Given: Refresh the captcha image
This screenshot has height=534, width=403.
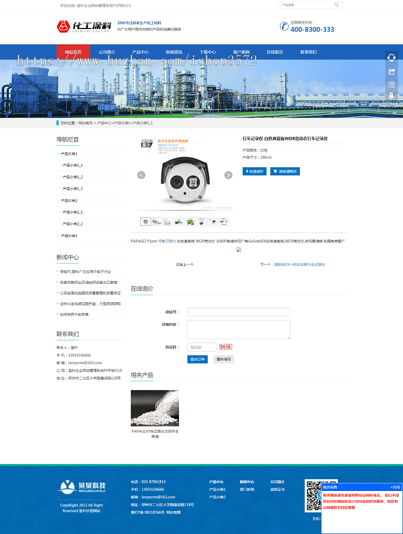Looking at the screenshot, I should (225, 347).
